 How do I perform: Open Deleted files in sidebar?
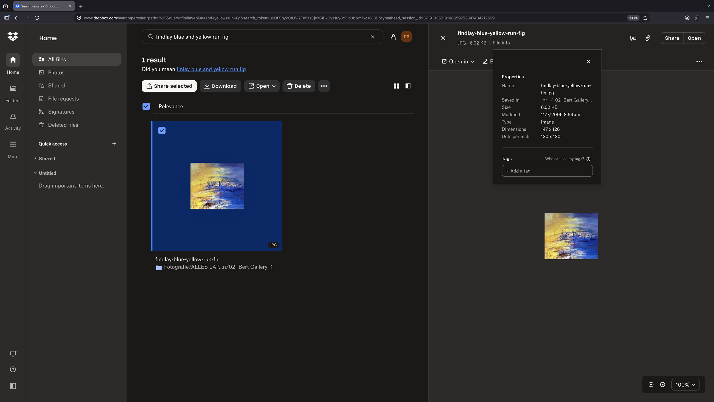tap(63, 125)
